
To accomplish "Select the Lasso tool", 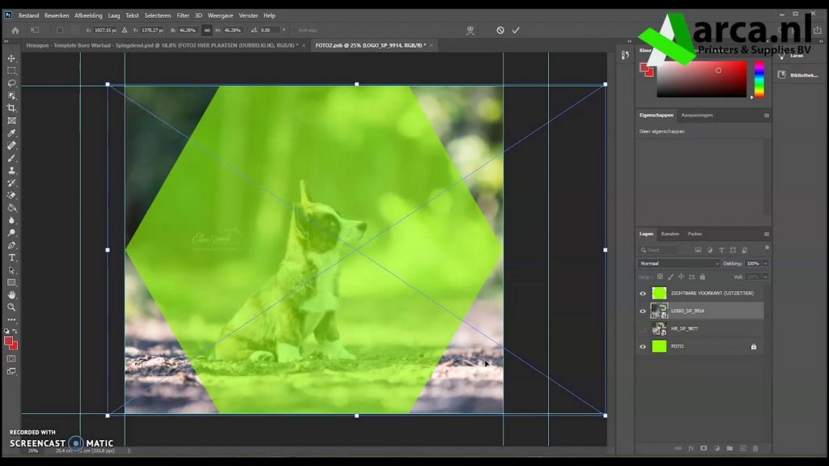I will (x=11, y=83).
